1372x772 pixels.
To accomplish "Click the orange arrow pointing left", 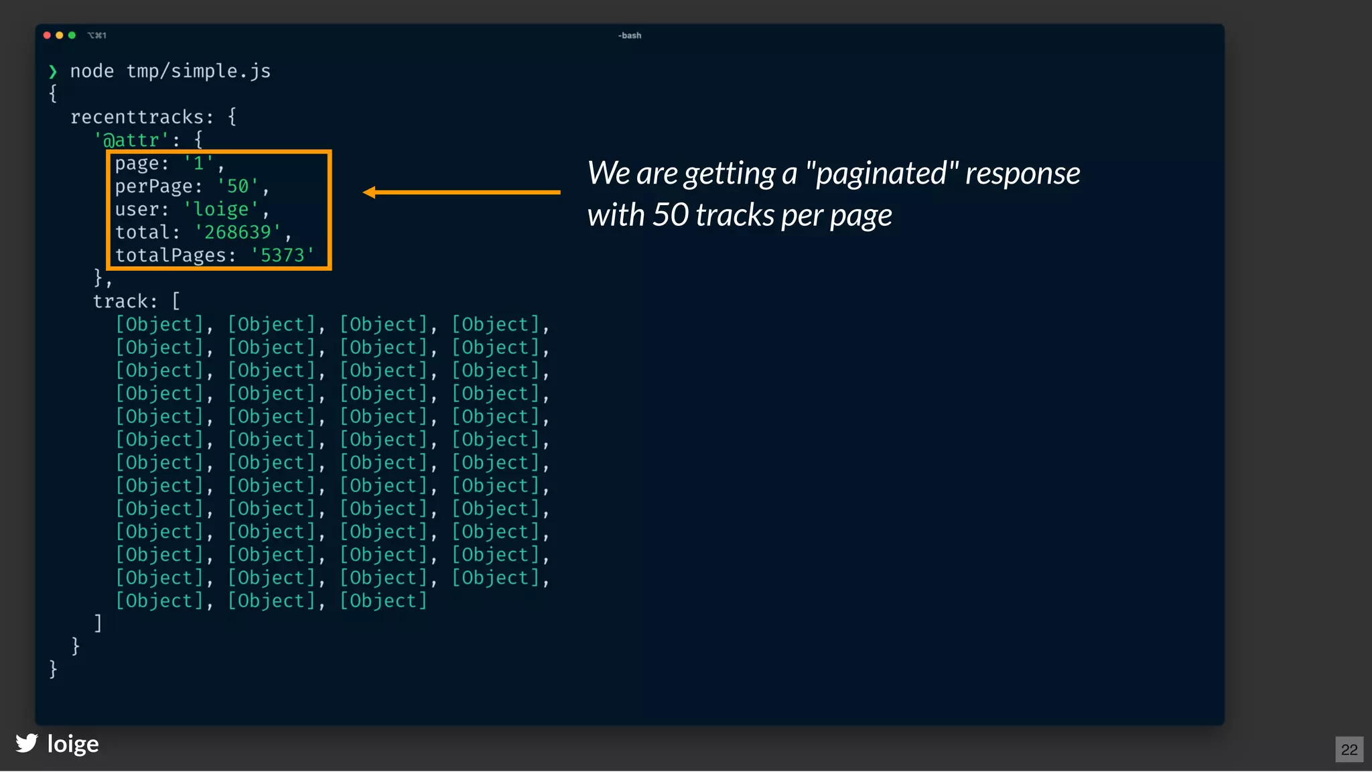I will [x=461, y=192].
